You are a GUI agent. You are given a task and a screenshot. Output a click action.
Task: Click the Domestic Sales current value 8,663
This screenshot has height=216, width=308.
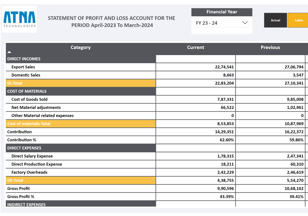click(x=228, y=75)
